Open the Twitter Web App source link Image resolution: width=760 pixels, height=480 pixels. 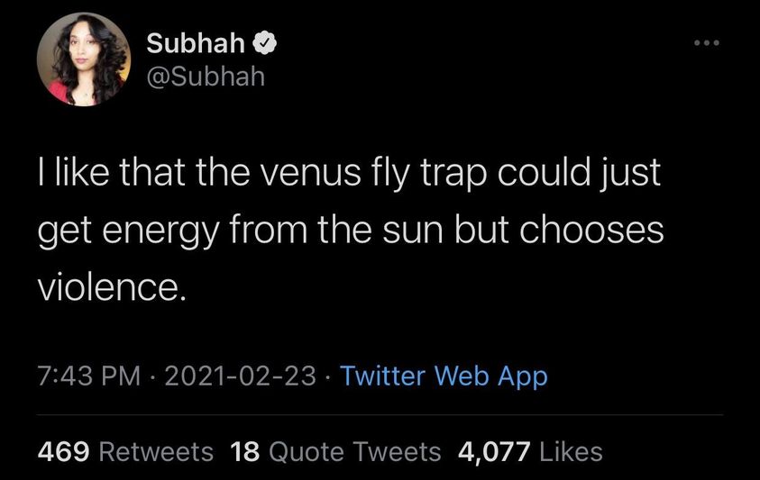point(445,376)
